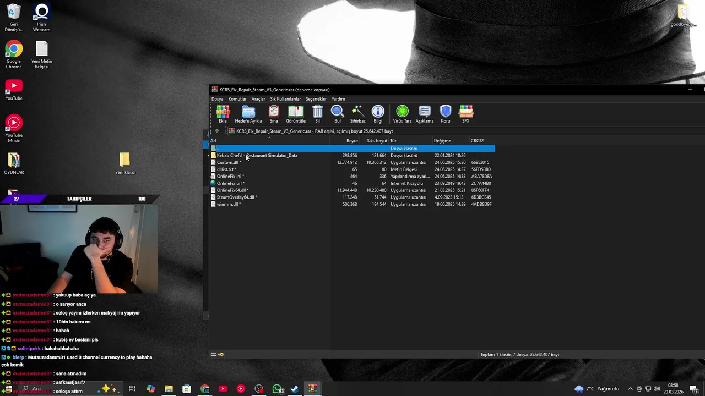The image size is (705, 396).
Task: Open Geri Dönüşüm recycle bin desktop icon
Action: [14, 18]
